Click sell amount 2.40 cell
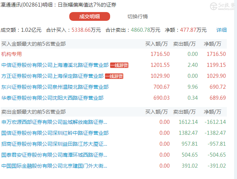237x179 pixels. pyautogui.click(x=193, y=65)
